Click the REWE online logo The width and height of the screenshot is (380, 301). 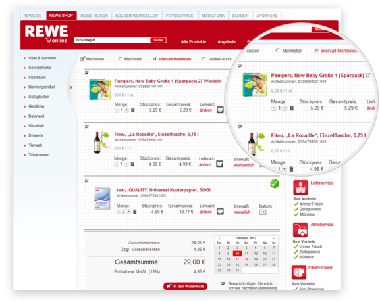coord(47,34)
